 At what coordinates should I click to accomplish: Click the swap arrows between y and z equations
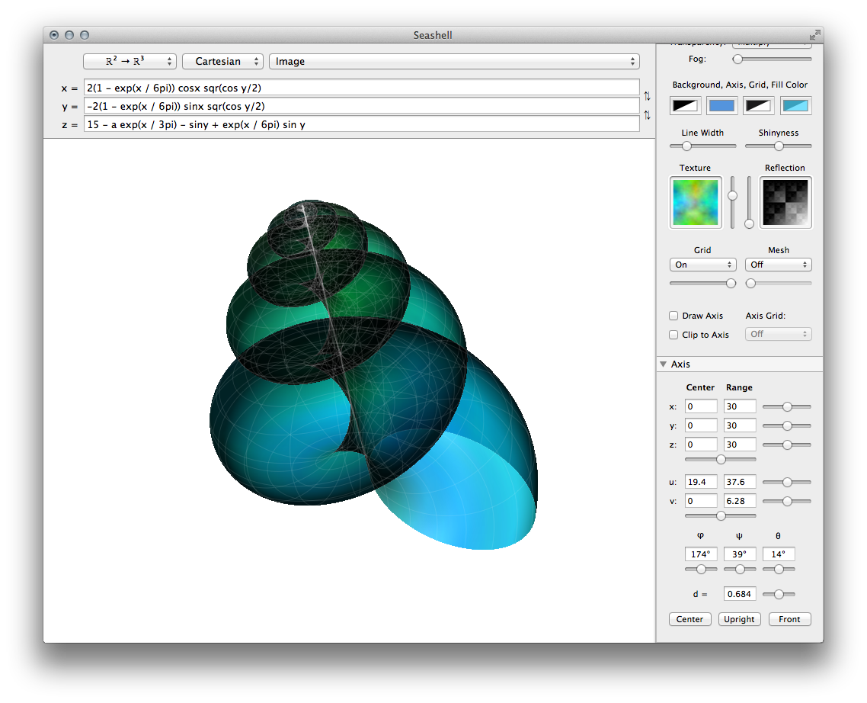(x=648, y=115)
